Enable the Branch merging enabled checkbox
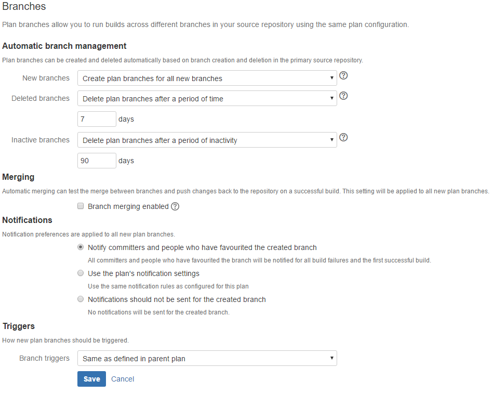This screenshot has width=493, height=394. [81, 206]
